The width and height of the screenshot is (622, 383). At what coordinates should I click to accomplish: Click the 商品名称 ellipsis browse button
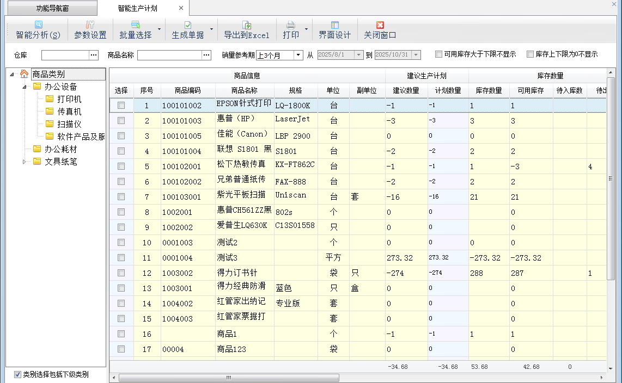click(206, 55)
